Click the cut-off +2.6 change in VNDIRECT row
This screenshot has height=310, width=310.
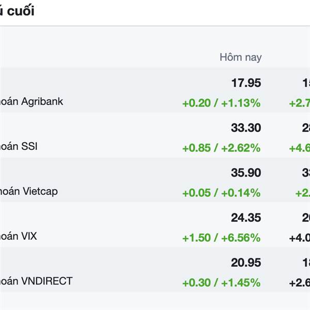pos(300,283)
